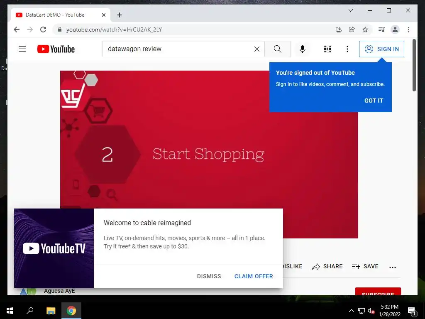Start voice search with microphone icon
This screenshot has width=425, height=319.
click(x=303, y=49)
